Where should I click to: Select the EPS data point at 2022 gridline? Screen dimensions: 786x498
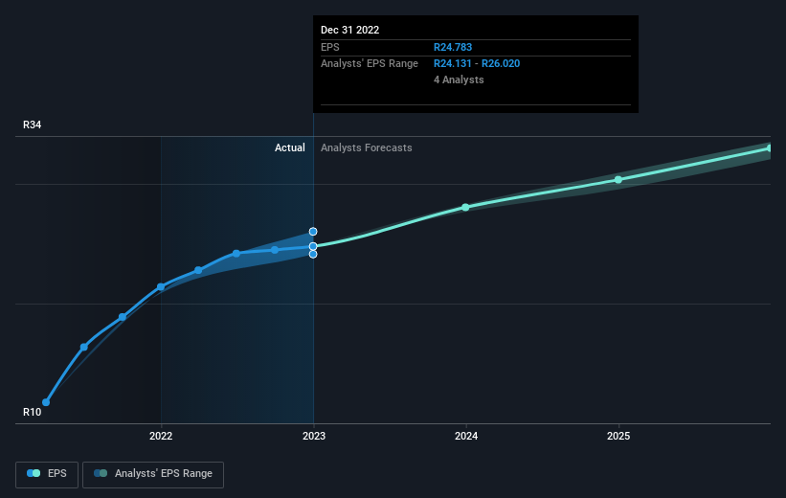161,287
